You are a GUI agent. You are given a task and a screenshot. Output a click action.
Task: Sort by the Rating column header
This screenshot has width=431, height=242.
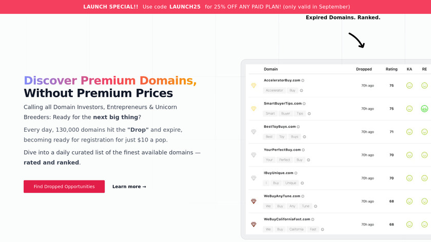391,69
